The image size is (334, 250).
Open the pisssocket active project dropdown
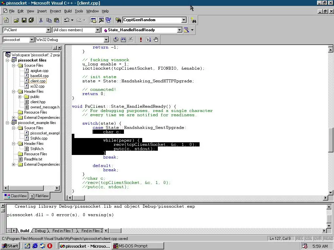click(x=32, y=39)
